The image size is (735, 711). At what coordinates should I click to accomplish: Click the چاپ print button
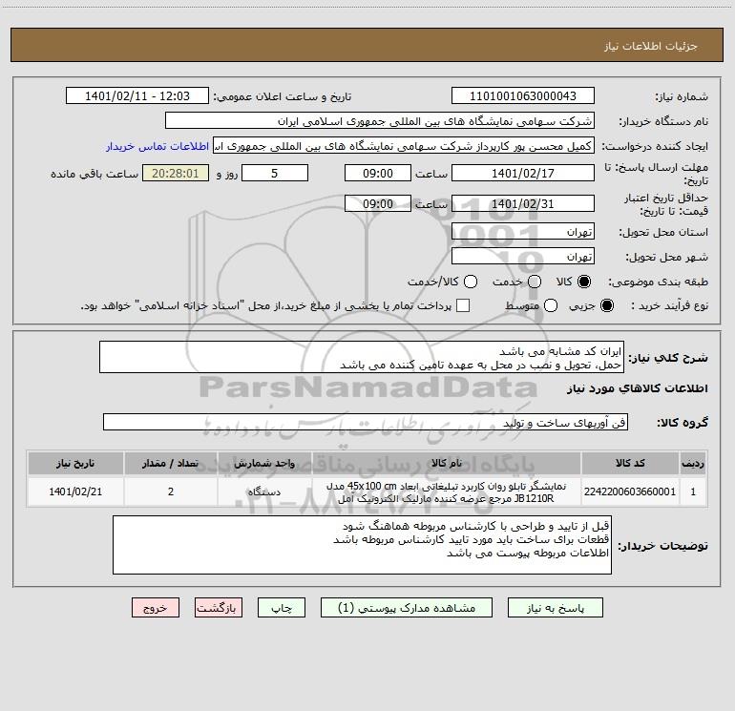coord(282,608)
